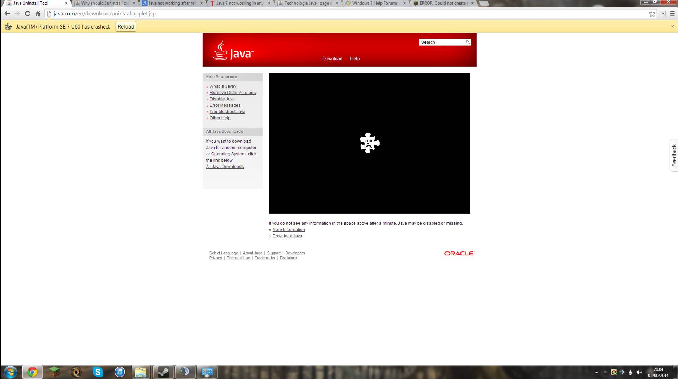
Task: Bookmark this page with the star icon
Action: 652,14
